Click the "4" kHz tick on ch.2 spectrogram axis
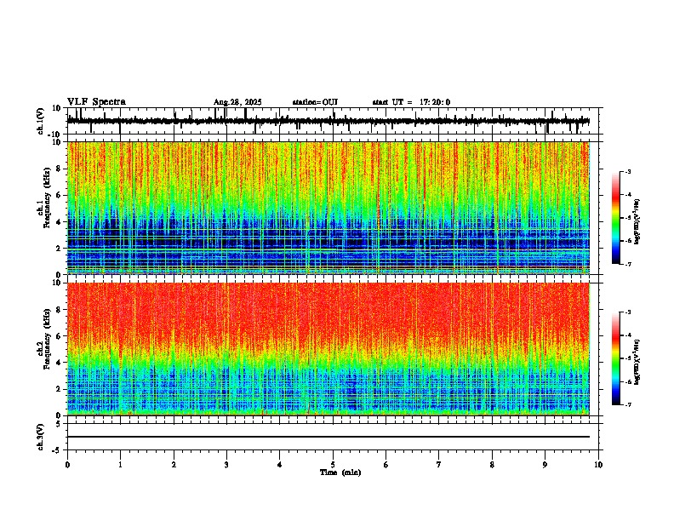 (x=59, y=363)
